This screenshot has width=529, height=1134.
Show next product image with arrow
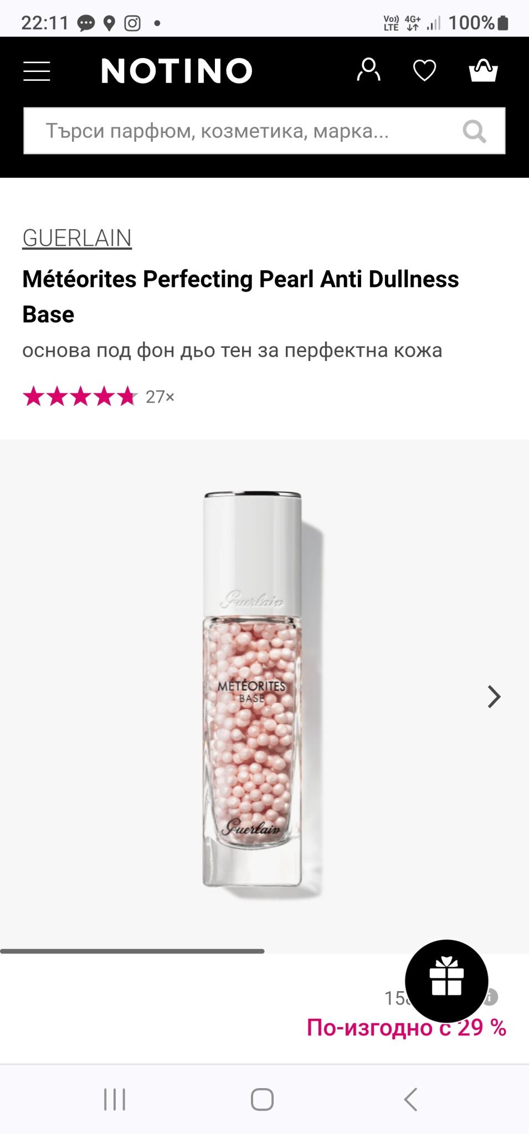pos(494,697)
